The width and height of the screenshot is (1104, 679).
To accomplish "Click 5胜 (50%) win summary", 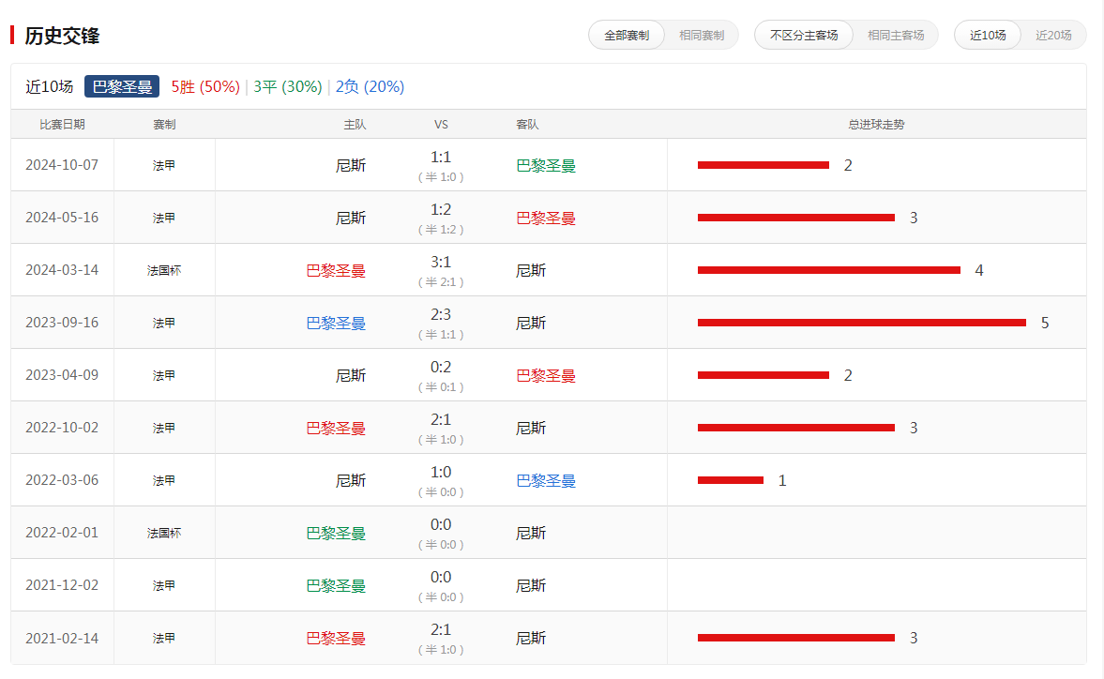I will [x=204, y=86].
